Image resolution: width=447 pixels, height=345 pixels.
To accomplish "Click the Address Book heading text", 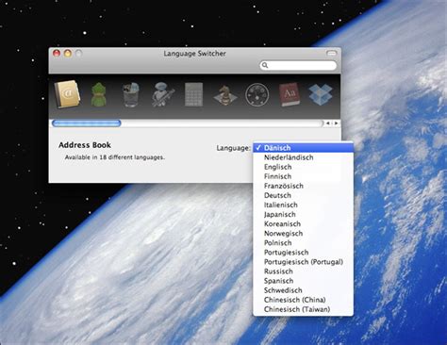I will click(85, 145).
